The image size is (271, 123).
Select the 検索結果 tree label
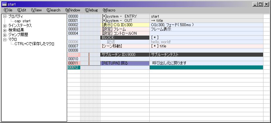16,30
